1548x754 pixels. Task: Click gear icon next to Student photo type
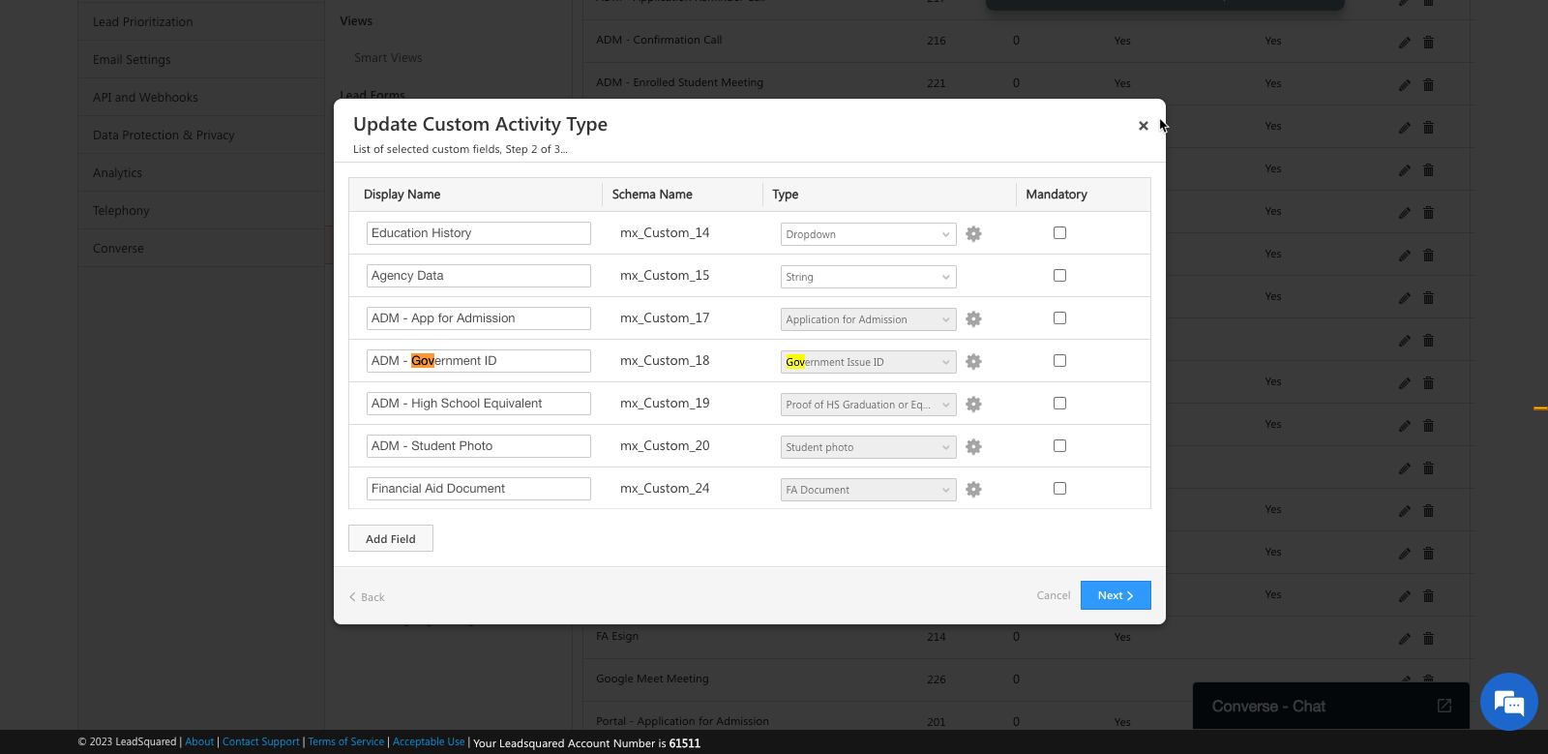tap(973, 447)
